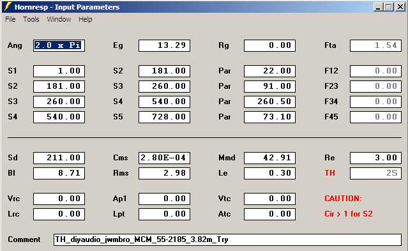408x251 pixels.
Task: Click the red TH label
Action: click(329, 173)
